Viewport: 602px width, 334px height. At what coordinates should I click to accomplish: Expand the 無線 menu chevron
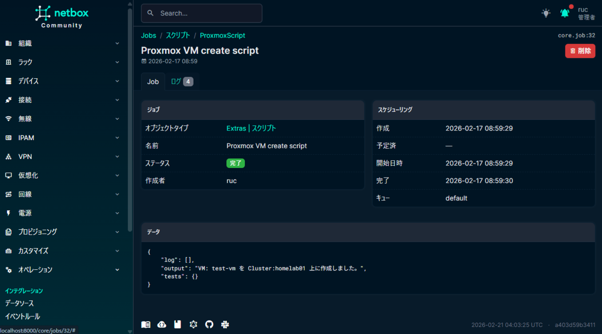pos(117,119)
